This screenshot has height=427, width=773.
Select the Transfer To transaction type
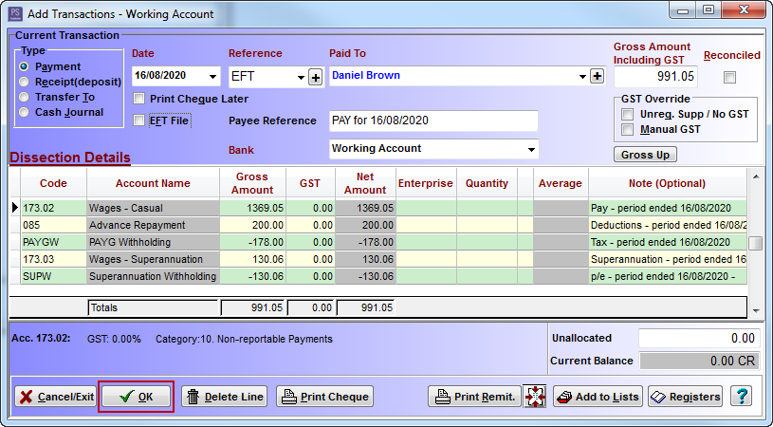24,97
